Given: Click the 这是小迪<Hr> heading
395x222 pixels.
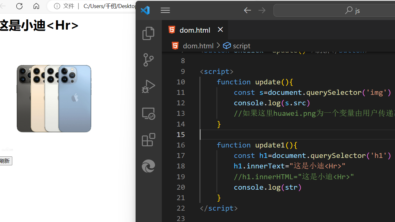Looking at the screenshot, I should coord(39,26).
